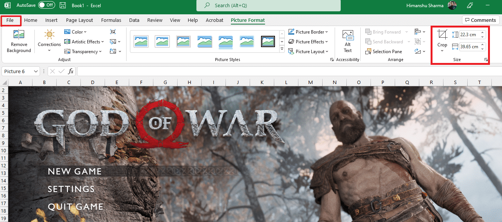The height and width of the screenshot is (222, 502).
Task: Click the Alt Text button
Action: (348, 41)
